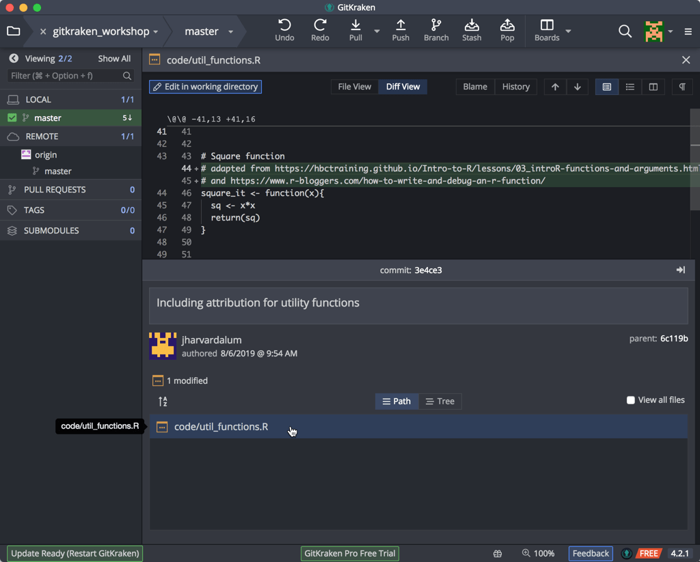
Task: Close the util_functions.R diff panel
Action: pyautogui.click(x=686, y=60)
